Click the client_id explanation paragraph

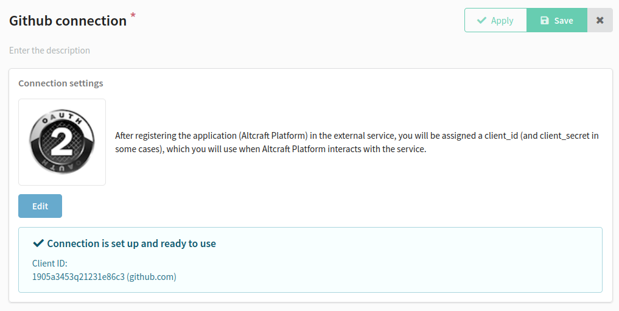[357, 142]
